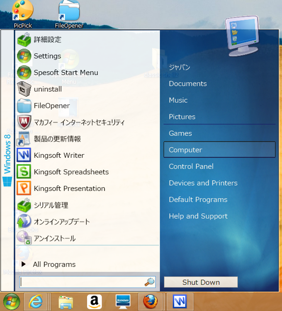Open Documents from the right pane
The width and height of the screenshot is (282, 311).
click(188, 84)
